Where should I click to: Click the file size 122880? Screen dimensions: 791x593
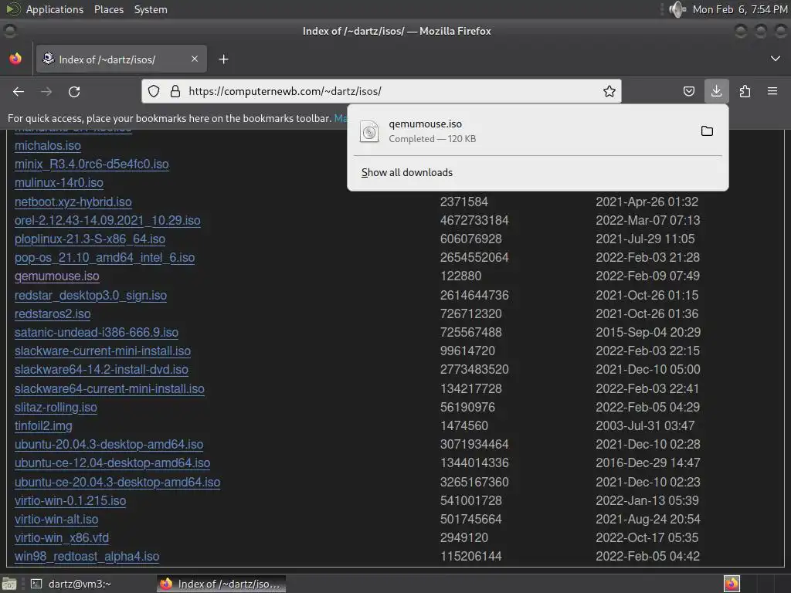coord(460,276)
